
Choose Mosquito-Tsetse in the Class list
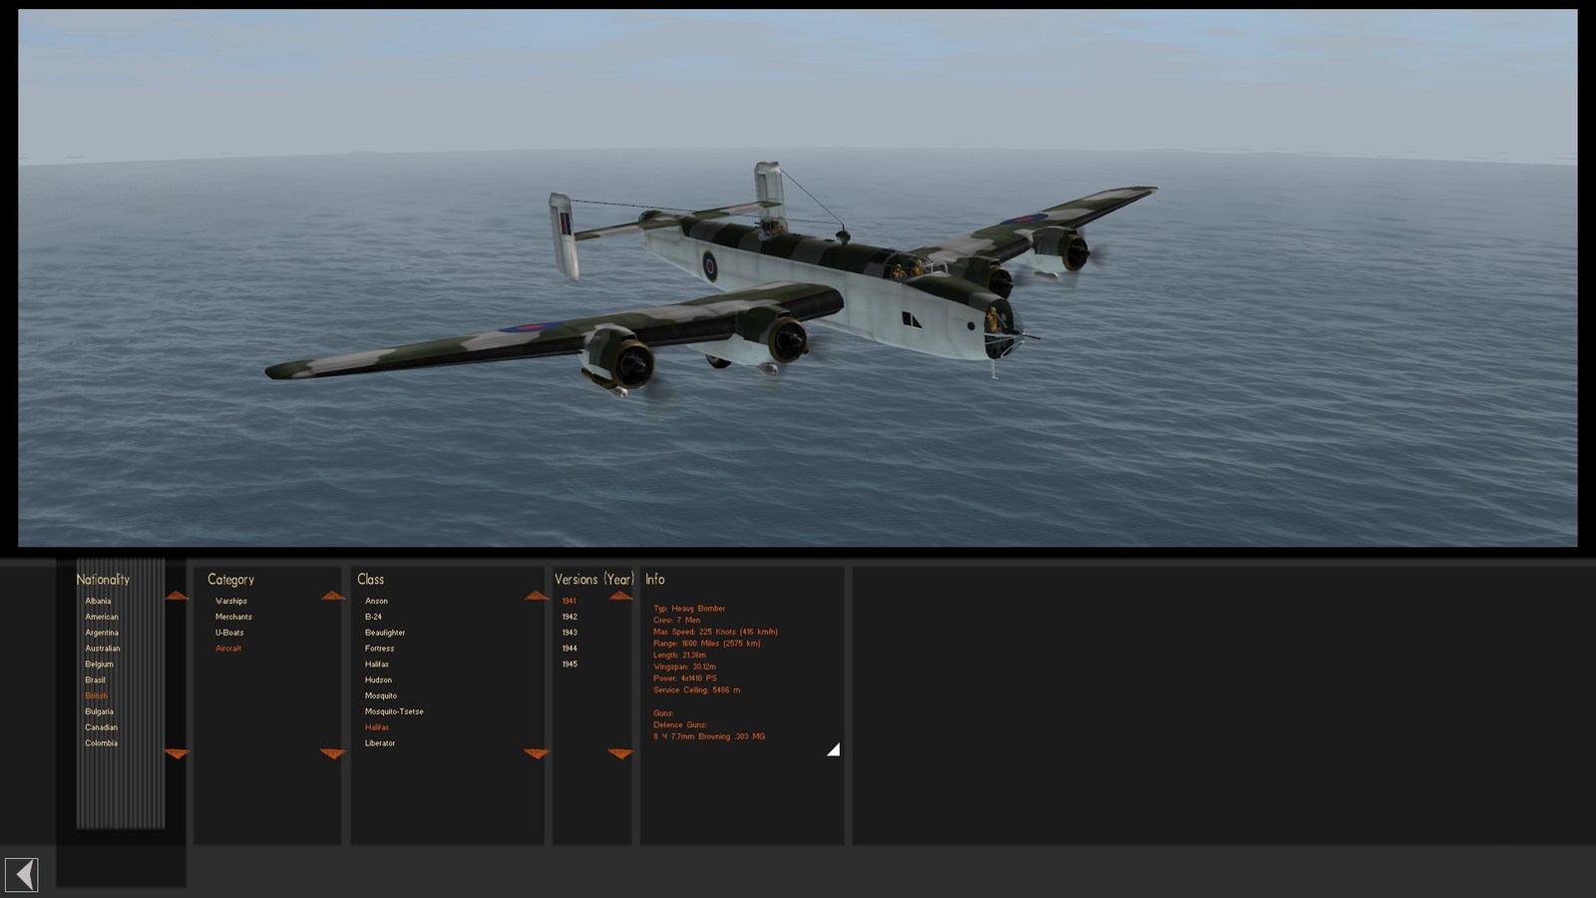click(x=394, y=712)
